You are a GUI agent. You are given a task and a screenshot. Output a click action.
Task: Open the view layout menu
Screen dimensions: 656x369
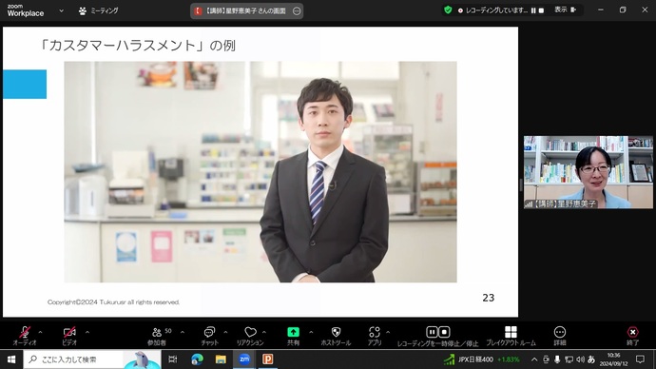566,10
